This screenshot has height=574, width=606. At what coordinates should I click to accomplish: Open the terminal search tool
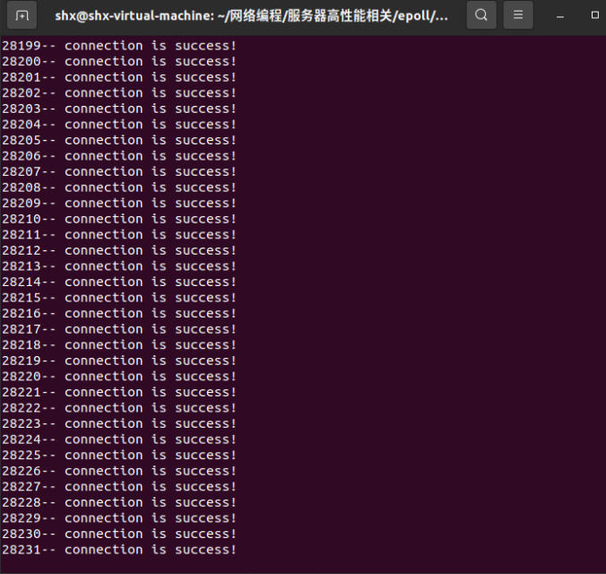coord(481,15)
